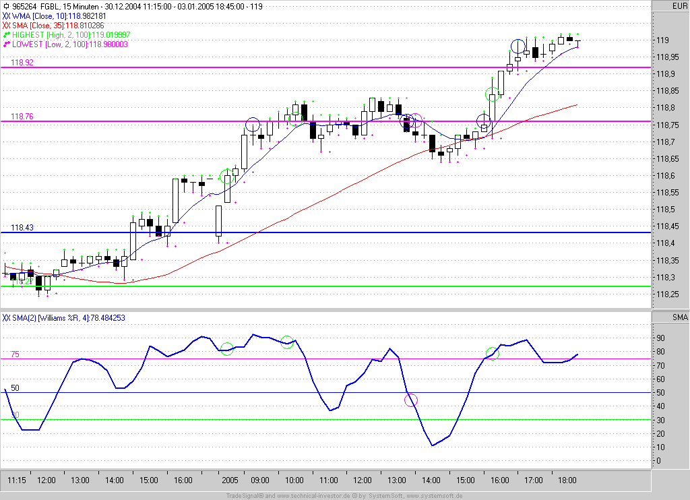Select the 'LOWEST [Low, 2, 100]' legend text
Viewport: 690px width, 500px height.
click(x=50, y=44)
